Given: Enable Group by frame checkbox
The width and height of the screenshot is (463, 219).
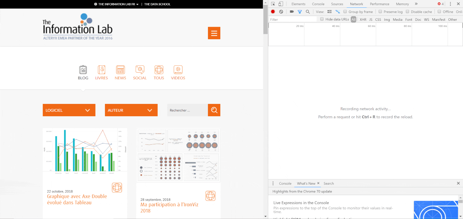Looking at the screenshot, I should click(345, 12).
